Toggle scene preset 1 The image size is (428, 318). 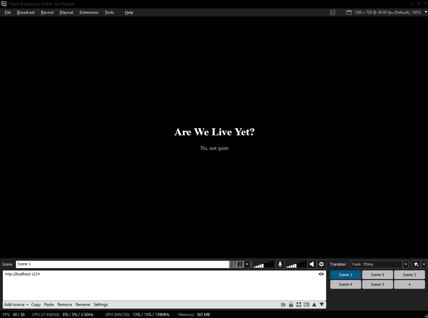233,264
